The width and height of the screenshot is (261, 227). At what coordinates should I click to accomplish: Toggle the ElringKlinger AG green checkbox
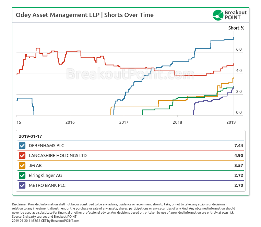22,176
